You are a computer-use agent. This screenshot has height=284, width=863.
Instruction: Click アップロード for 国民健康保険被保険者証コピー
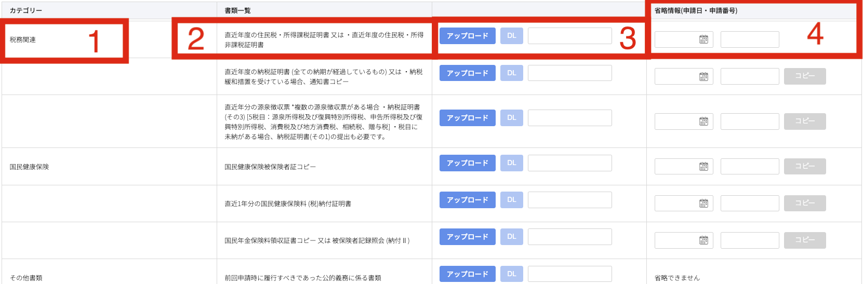pyautogui.click(x=467, y=163)
